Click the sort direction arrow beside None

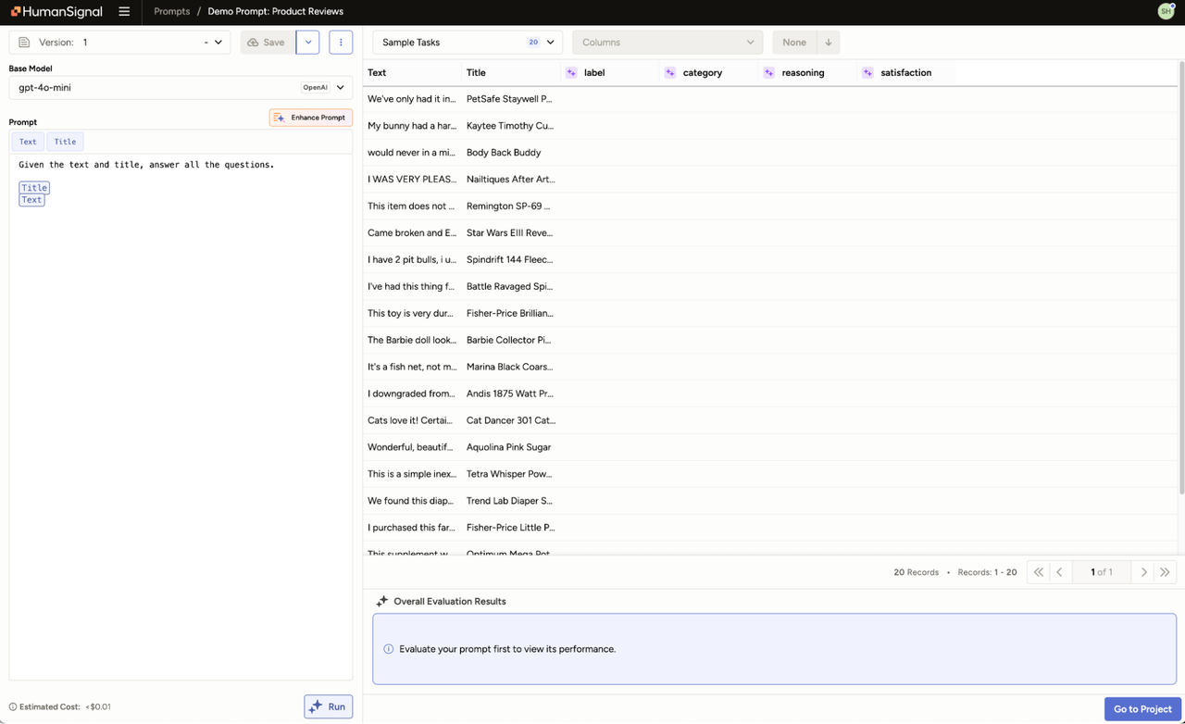click(x=829, y=42)
